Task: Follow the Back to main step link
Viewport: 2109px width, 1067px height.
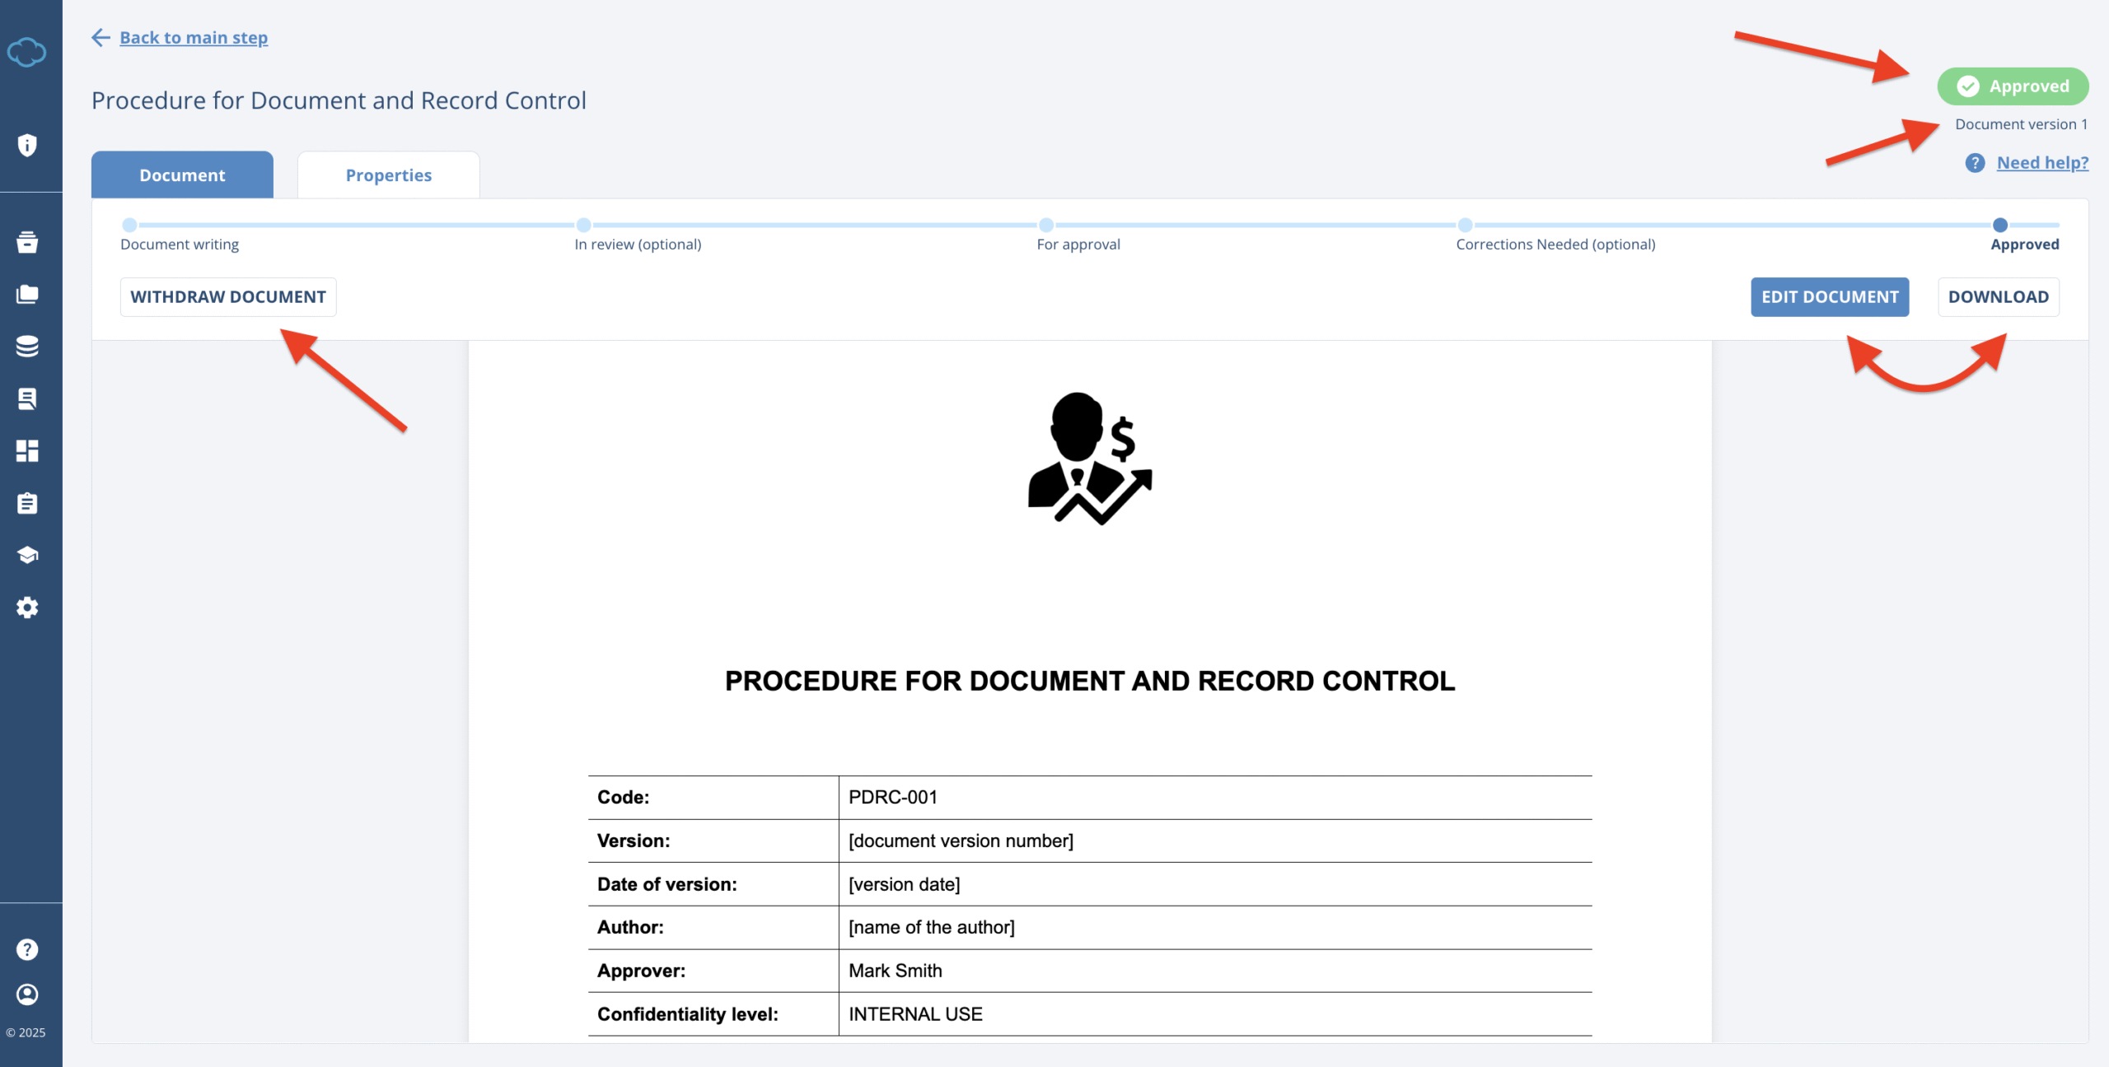Action: tap(194, 37)
